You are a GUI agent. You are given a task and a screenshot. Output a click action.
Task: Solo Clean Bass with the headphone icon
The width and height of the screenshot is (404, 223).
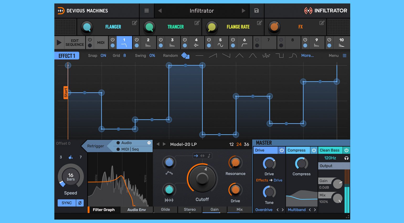[x=347, y=158]
